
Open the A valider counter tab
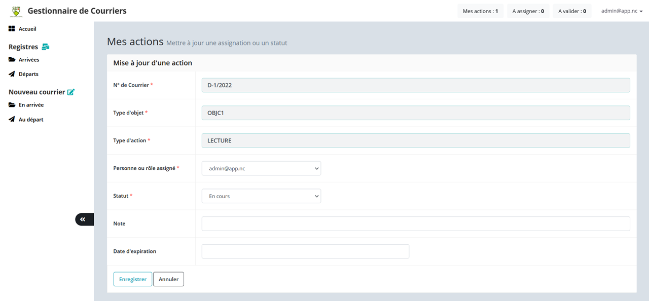pos(572,11)
